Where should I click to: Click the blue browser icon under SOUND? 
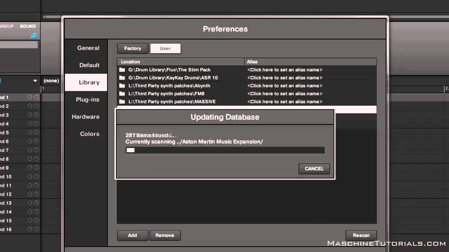pyautogui.click(x=34, y=35)
